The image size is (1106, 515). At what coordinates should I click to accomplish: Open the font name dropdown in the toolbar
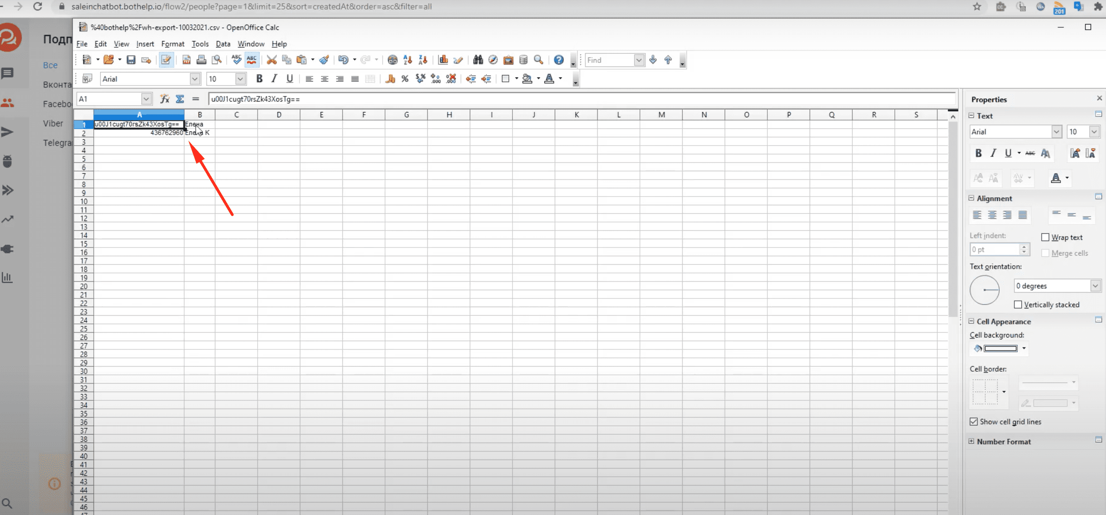pos(195,79)
